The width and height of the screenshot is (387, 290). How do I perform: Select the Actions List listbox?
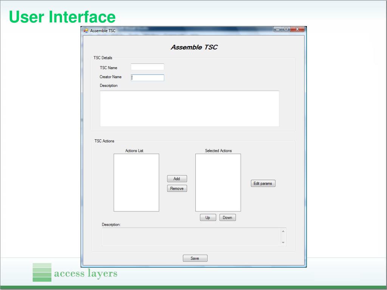tap(136, 182)
